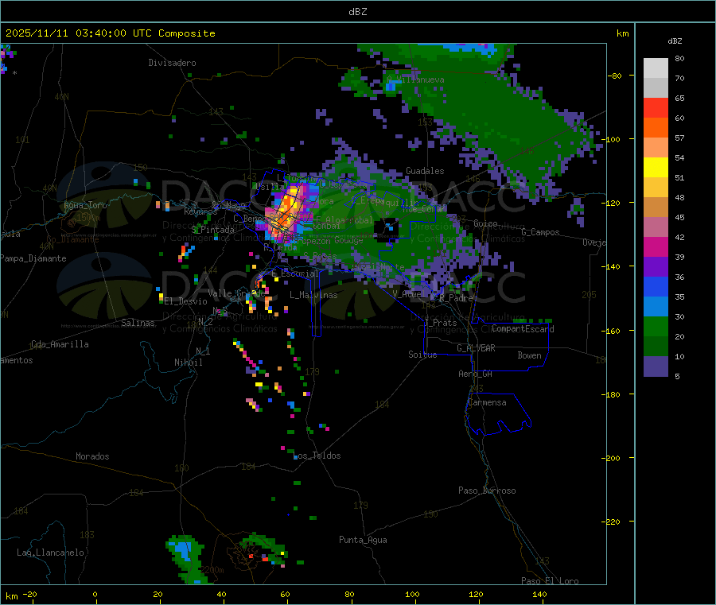Select the gold 48-51 dBZ legend swatch
The image size is (716, 605).
tap(656, 188)
